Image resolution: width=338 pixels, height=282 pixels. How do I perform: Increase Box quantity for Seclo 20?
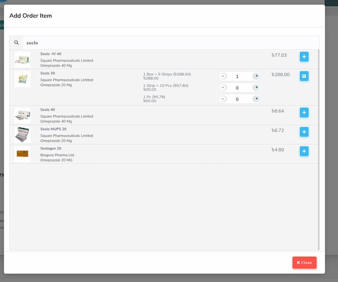(x=256, y=76)
